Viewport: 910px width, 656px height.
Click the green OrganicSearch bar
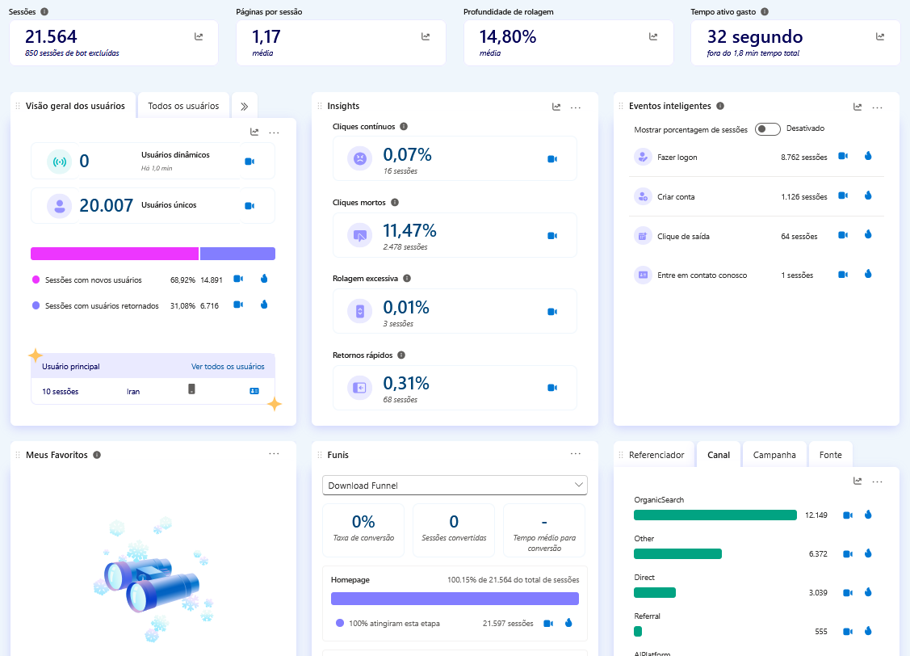coord(715,515)
